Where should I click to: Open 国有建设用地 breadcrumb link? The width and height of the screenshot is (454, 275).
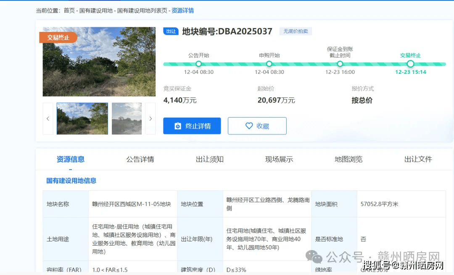[96, 10]
